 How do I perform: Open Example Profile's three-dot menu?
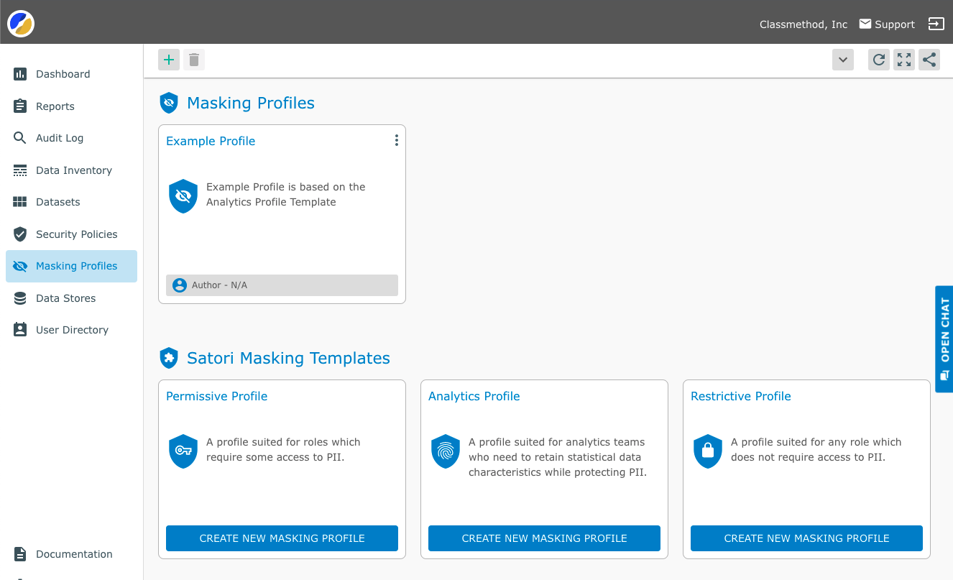[396, 140]
